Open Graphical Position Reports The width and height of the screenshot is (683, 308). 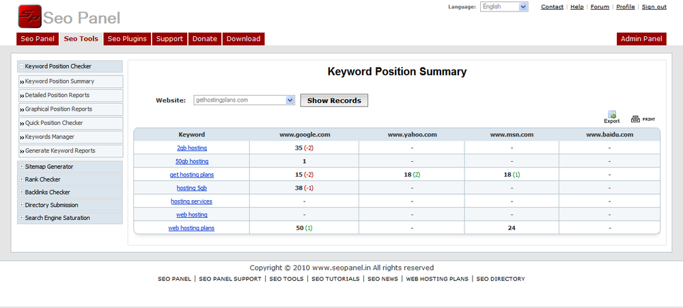(x=70, y=109)
